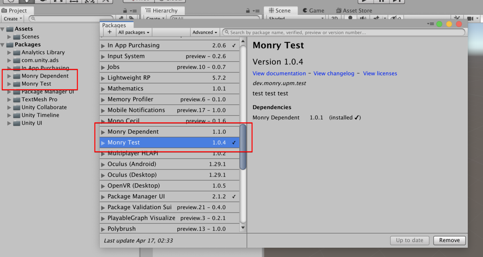
Task: Toggle the Project panel lock icon
Action: point(126,11)
